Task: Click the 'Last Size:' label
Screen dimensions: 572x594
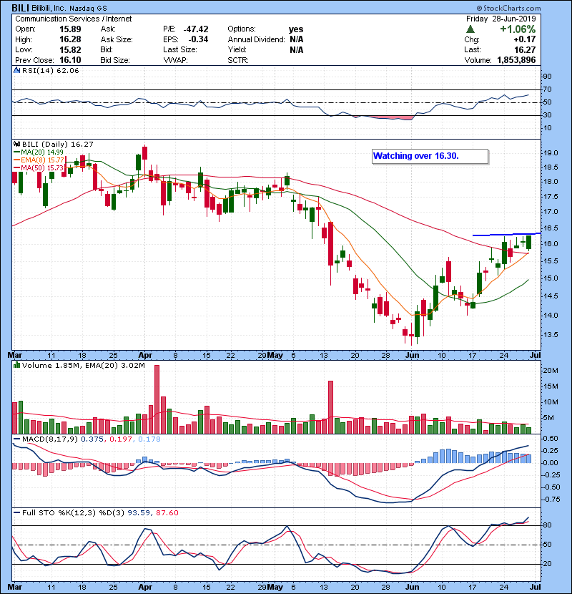Action: click(179, 49)
